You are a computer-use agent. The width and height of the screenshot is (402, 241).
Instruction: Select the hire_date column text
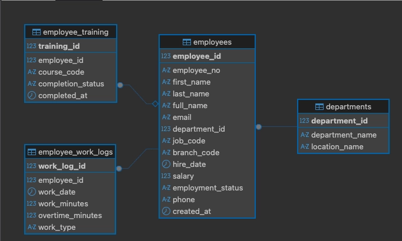[x=189, y=165]
